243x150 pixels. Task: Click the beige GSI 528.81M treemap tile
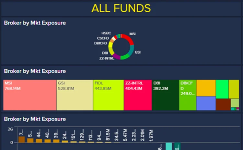tap(75, 95)
